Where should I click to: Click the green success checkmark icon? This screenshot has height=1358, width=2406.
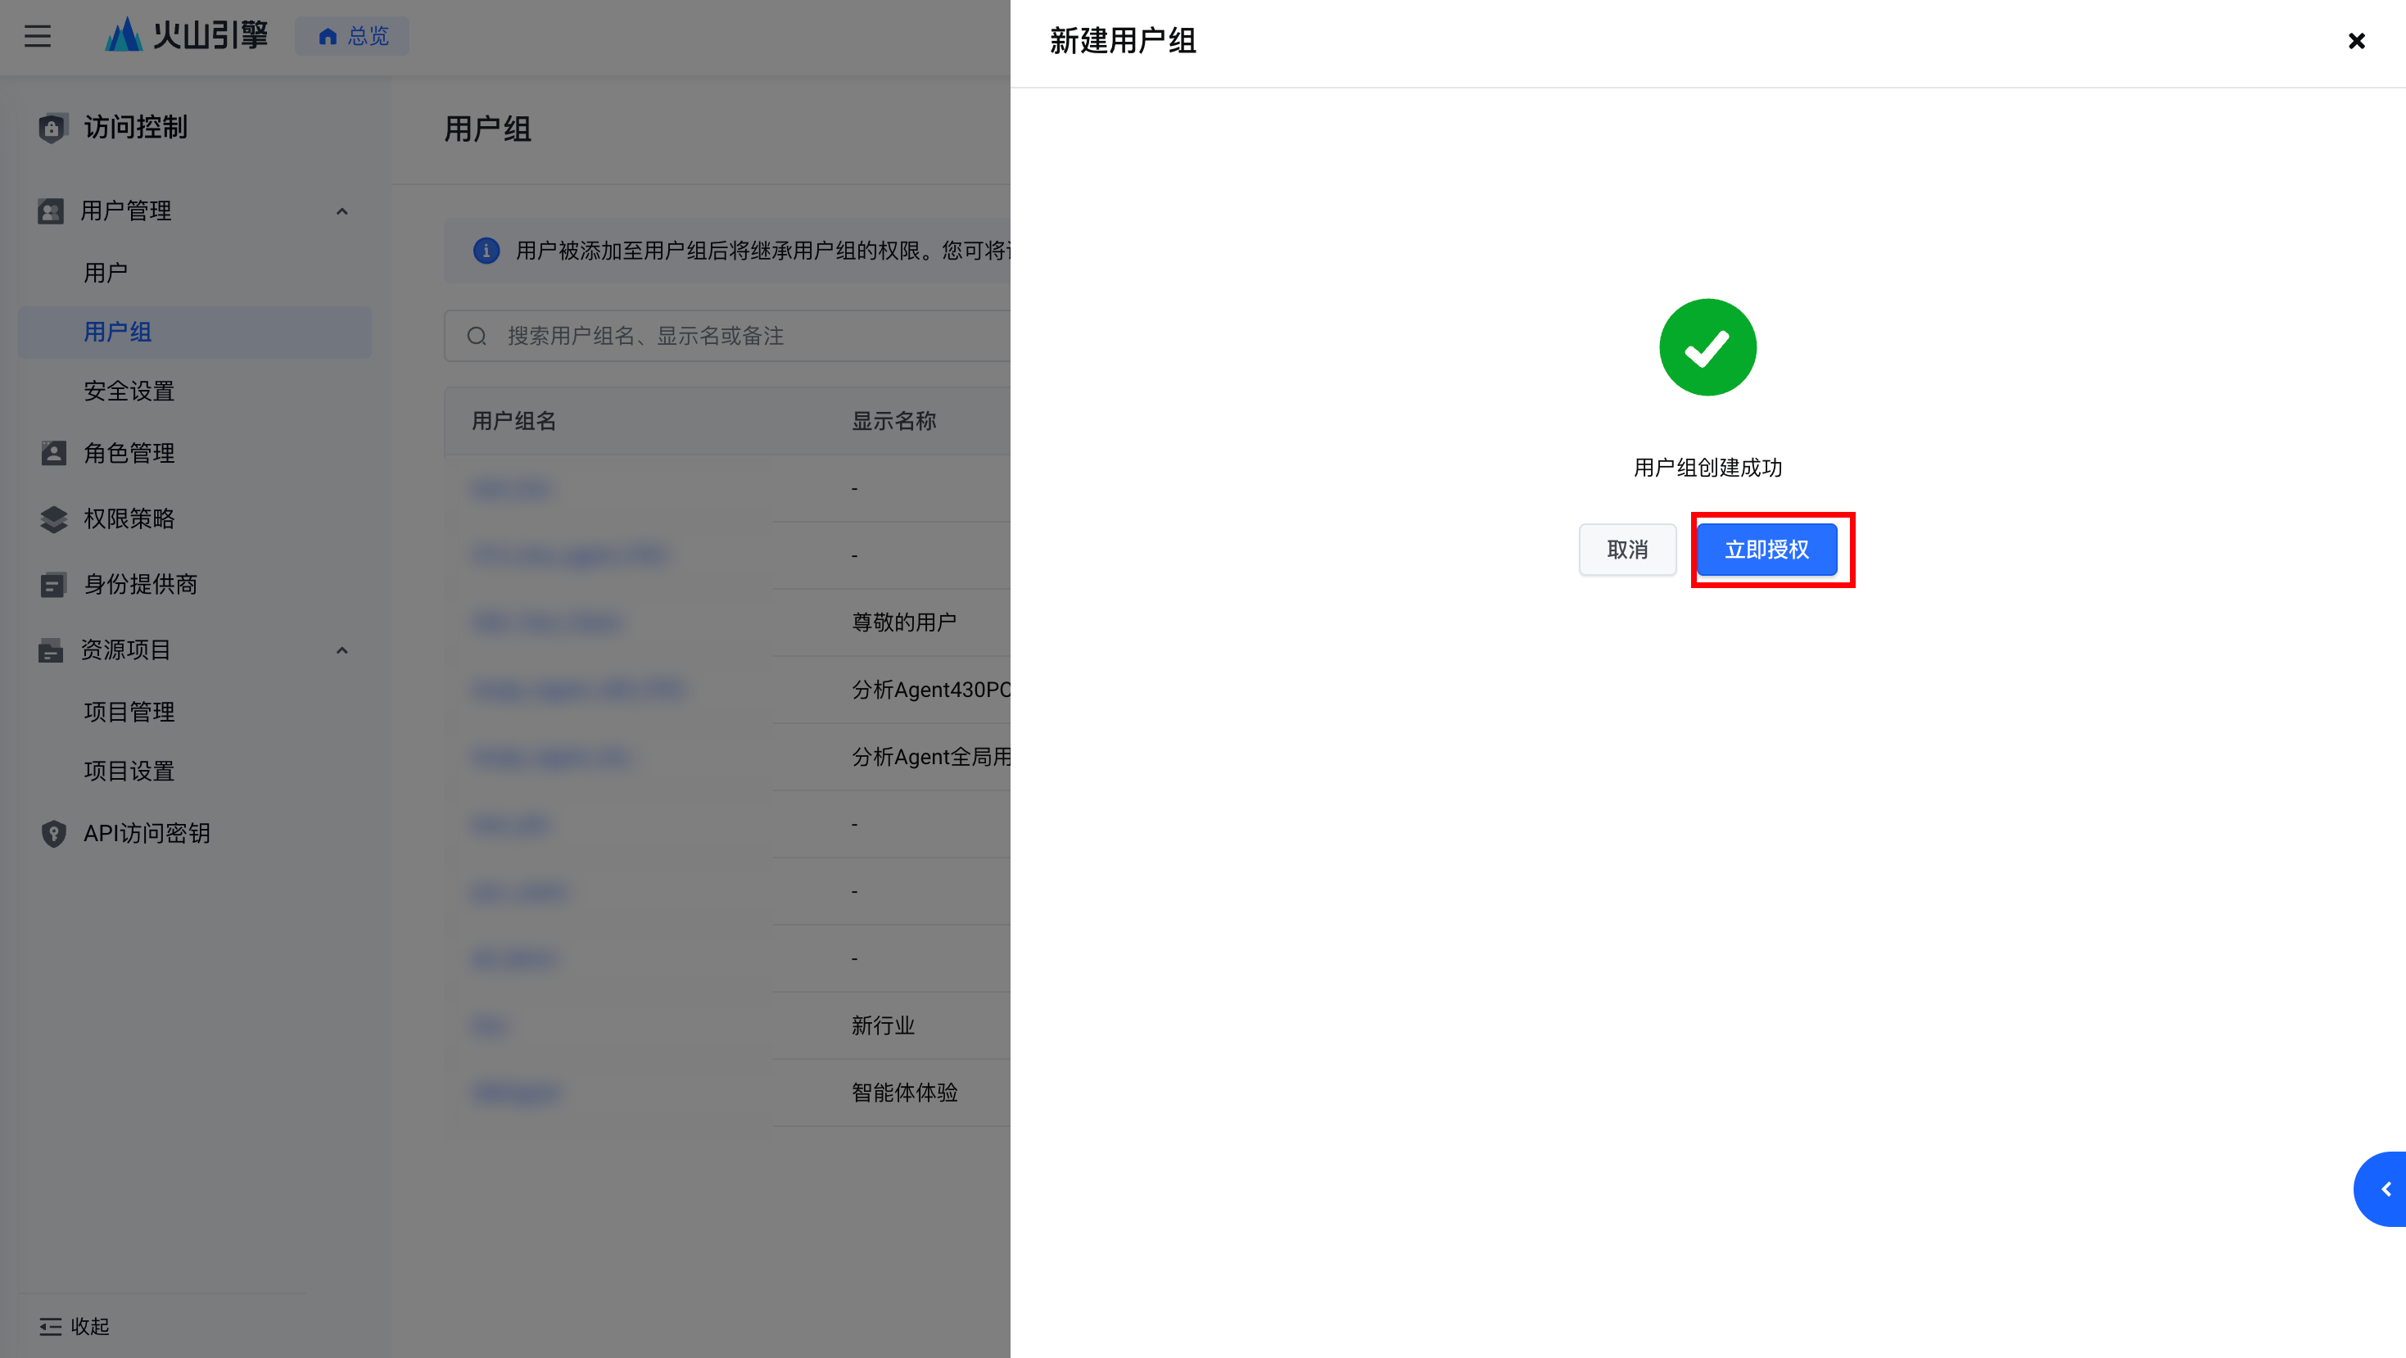coord(1707,347)
